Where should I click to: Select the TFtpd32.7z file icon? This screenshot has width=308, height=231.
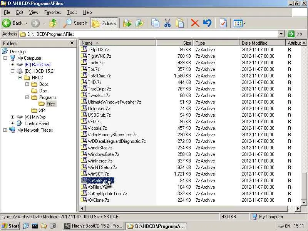(x=84, y=49)
